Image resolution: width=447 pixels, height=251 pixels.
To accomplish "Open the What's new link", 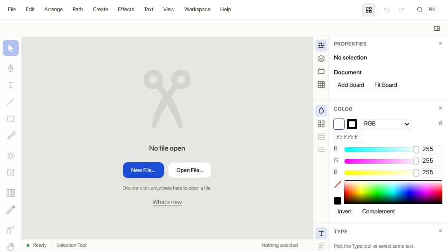I will [167, 202].
